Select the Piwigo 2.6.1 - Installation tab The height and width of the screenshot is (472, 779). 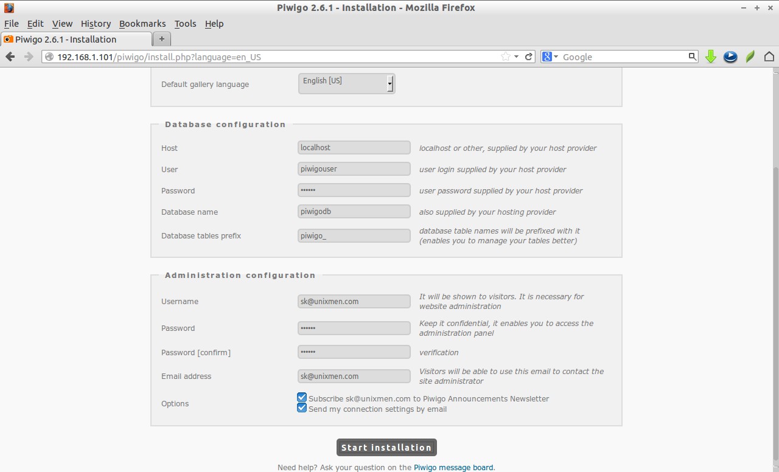click(x=75, y=39)
